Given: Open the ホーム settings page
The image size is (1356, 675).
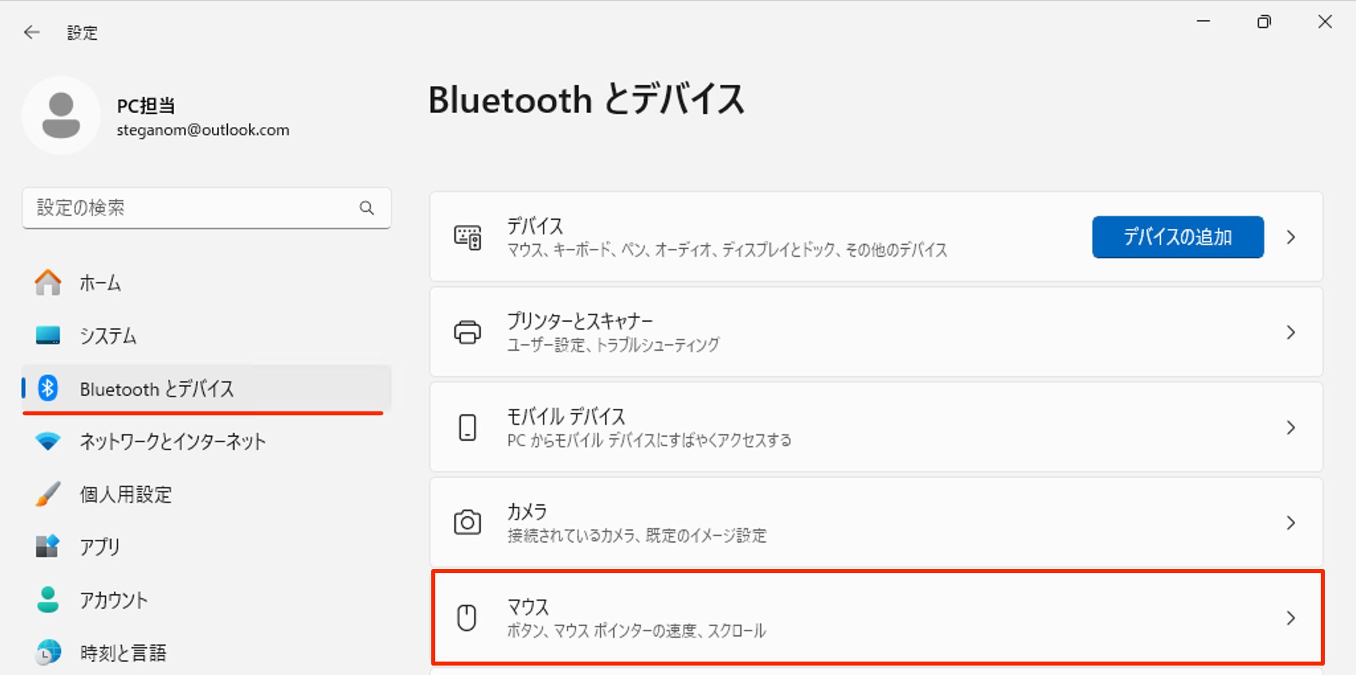Looking at the screenshot, I should click(x=99, y=283).
